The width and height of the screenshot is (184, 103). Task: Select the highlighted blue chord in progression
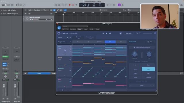[110, 42]
